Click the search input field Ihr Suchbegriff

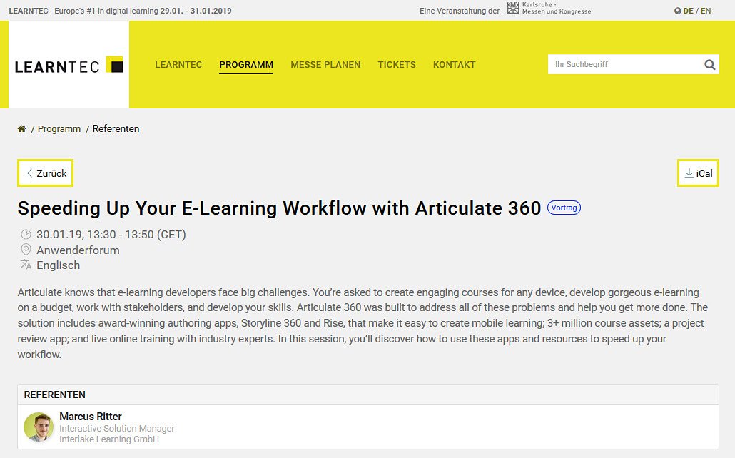tap(621, 64)
